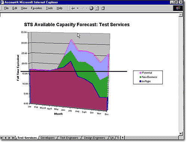Click the Windows logo throbber icon

[x=178, y=8]
